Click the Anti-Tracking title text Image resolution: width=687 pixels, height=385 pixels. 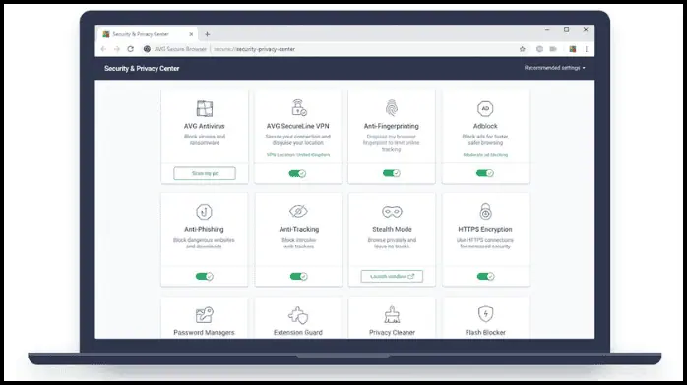(299, 229)
